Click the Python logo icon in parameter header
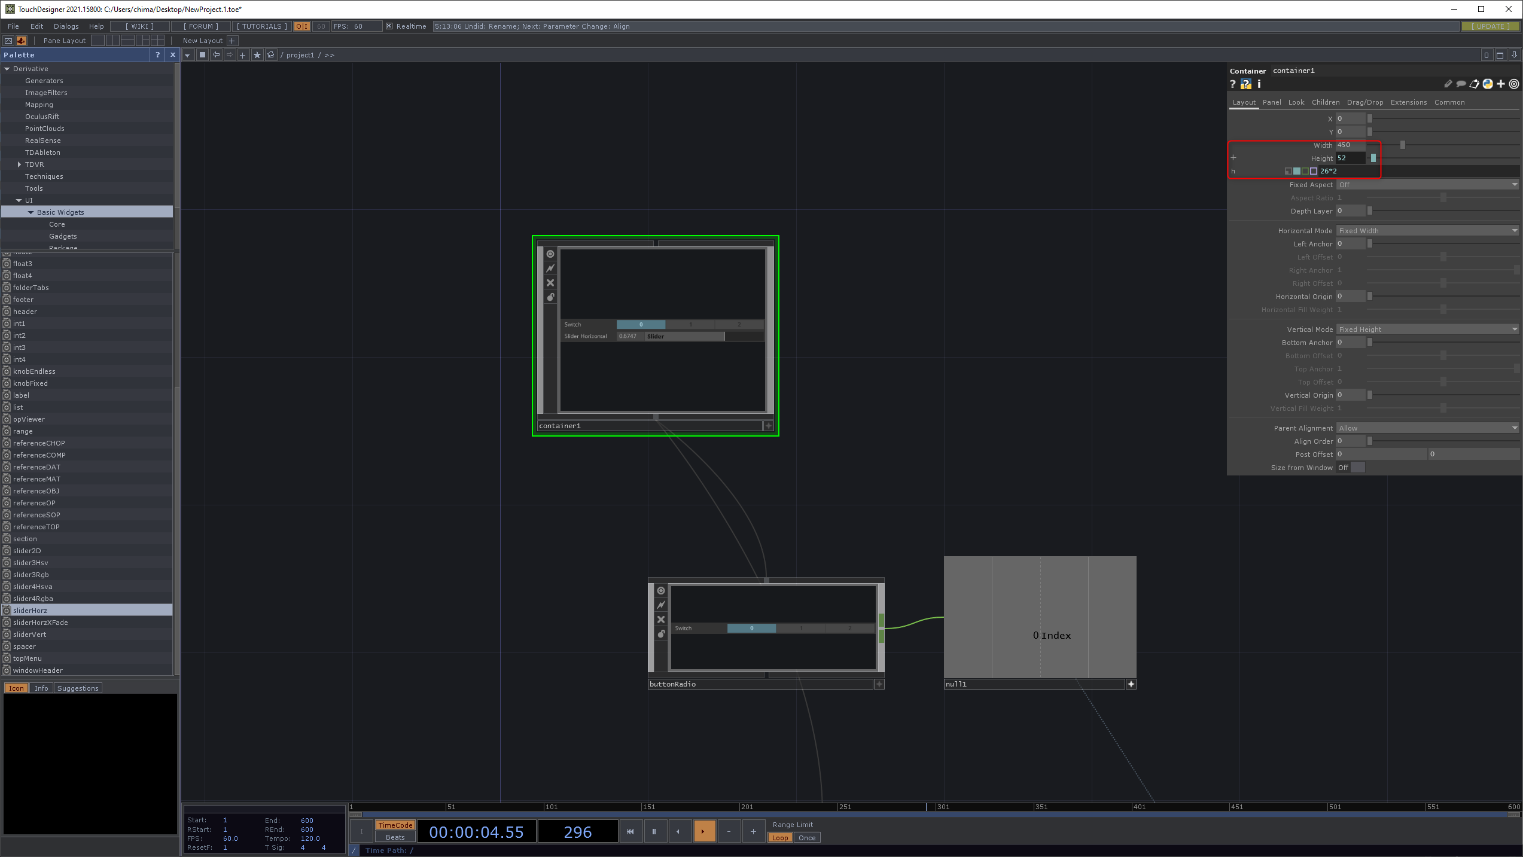This screenshot has height=857, width=1523. [x=1488, y=84]
